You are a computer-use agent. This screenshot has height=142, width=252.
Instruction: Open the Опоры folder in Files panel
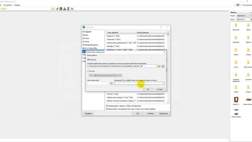click(x=248, y=52)
